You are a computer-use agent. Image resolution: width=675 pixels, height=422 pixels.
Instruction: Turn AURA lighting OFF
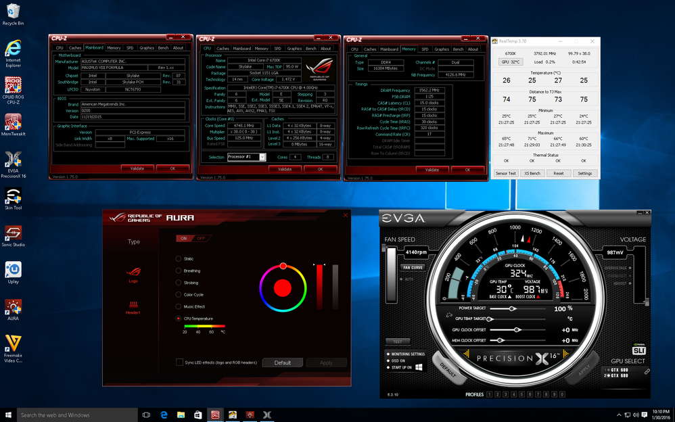tap(201, 238)
